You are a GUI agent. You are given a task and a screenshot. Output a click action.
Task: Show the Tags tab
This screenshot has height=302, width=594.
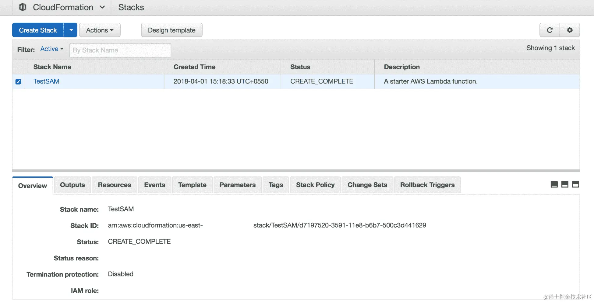[x=276, y=185]
